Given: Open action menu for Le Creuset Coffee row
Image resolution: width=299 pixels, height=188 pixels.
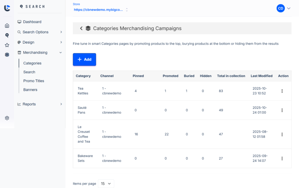Looking at the screenshot, I should point(282,134).
